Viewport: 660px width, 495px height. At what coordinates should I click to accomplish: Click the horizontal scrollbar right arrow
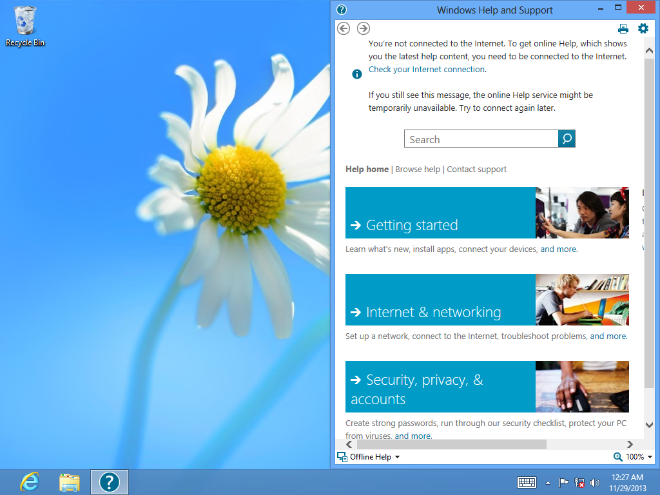coord(630,444)
